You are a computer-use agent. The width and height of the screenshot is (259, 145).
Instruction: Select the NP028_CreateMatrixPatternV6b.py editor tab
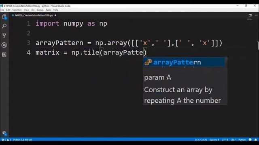coord(34,15)
